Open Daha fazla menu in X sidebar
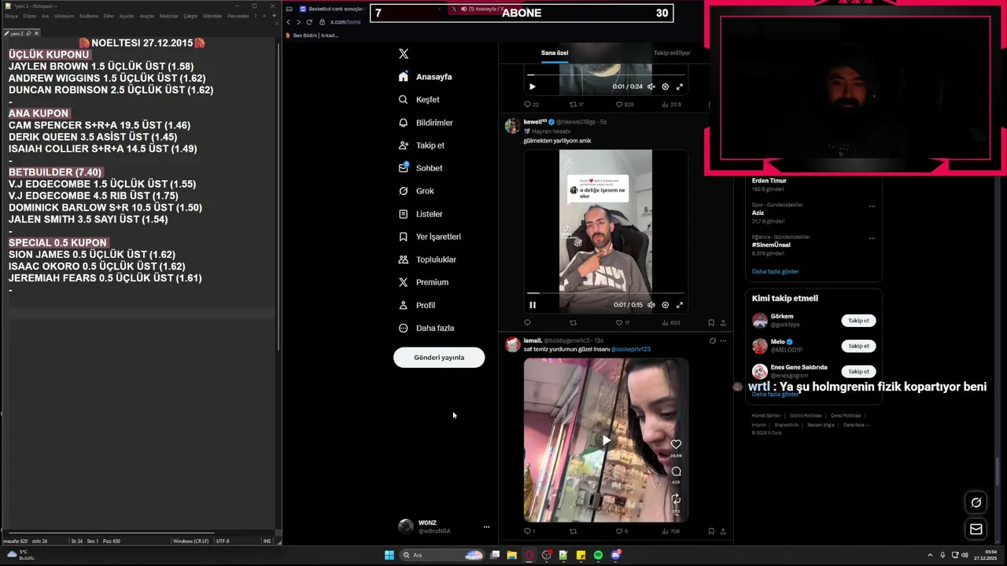 (x=426, y=328)
